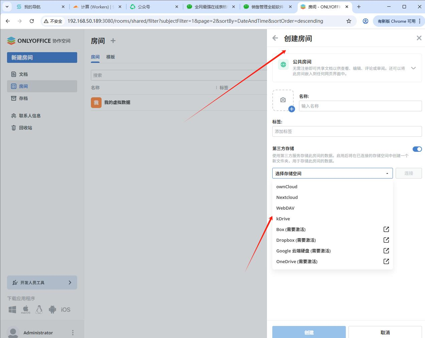Open Chrome profile icon

coord(366,21)
